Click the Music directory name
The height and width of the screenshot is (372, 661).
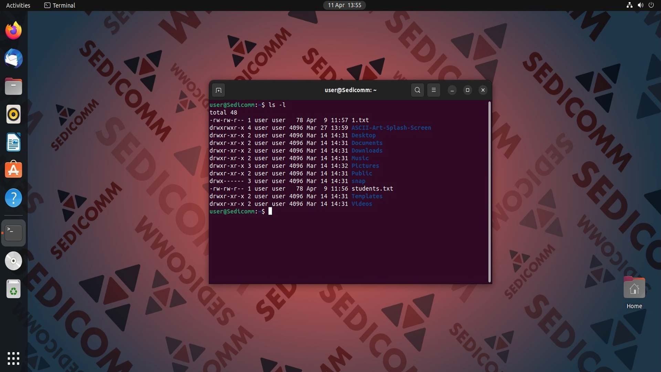360,158
